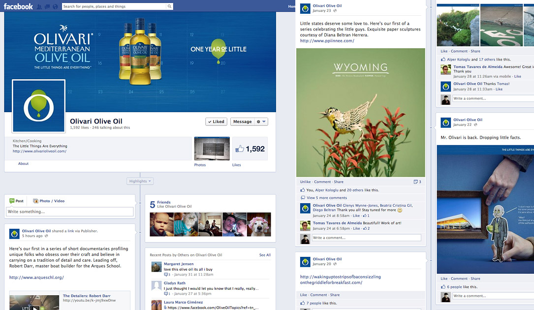This screenshot has height=310, width=534.
Task: Open the notifications globe icon
Action: coord(55,6)
